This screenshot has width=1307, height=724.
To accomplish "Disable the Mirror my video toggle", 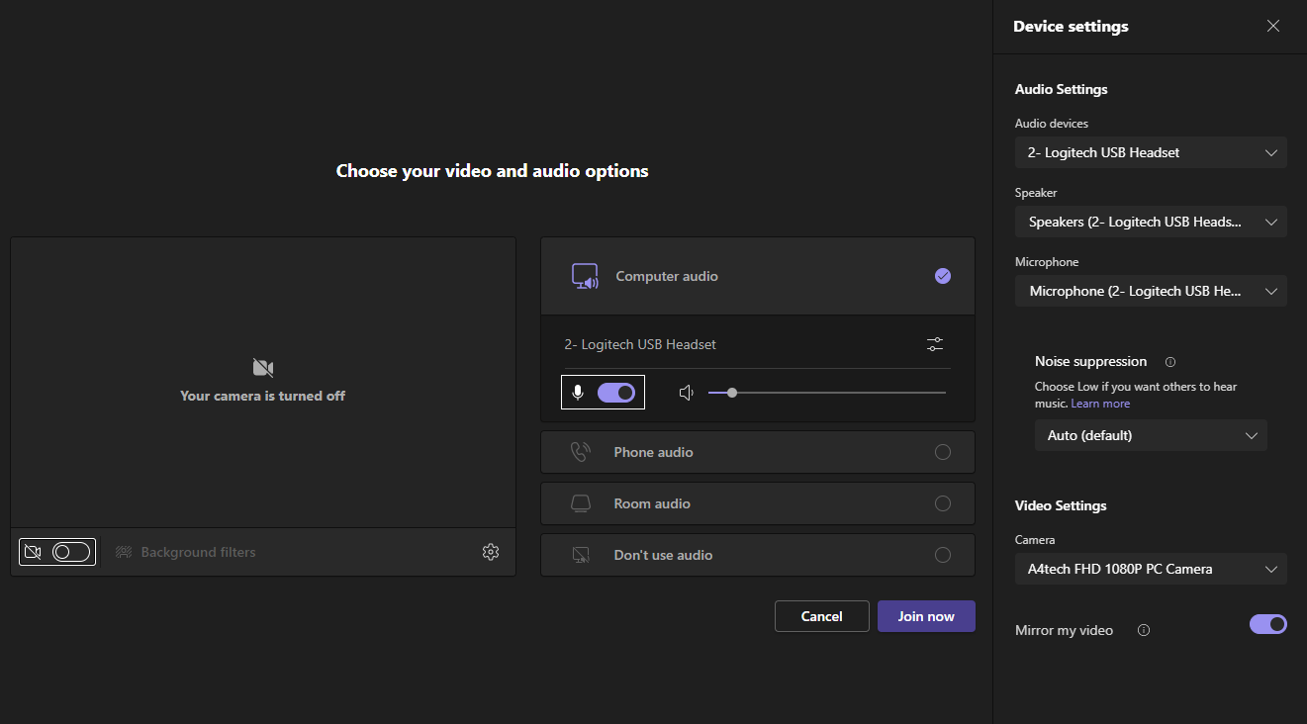I will tap(1267, 624).
